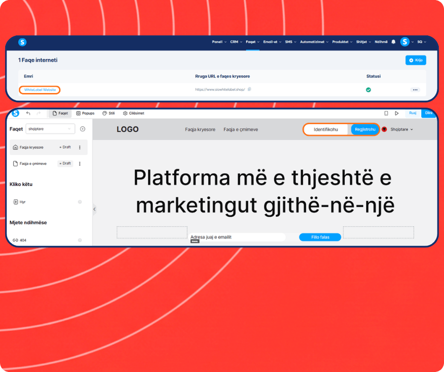
Task: Open the Shqiptare language switcher in site header
Action: pos(401,129)
